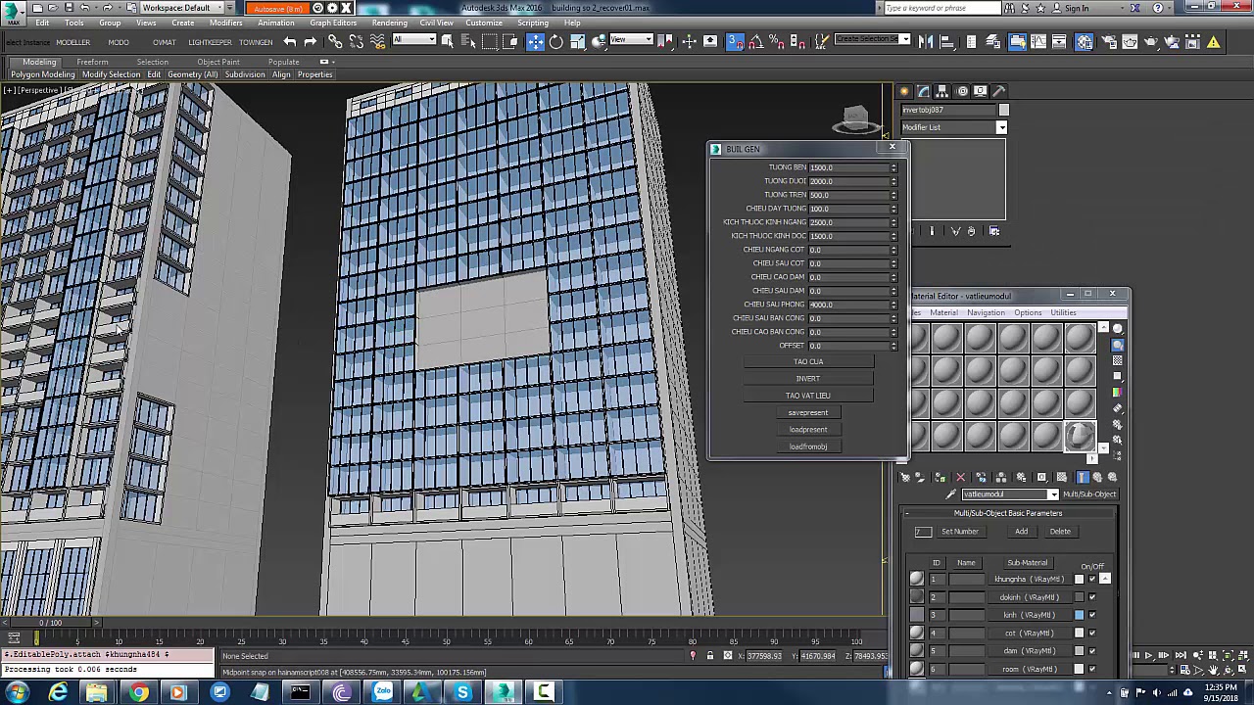Pick material from object with eyedropper
The image size is (1254, 705).
[950, 494]
